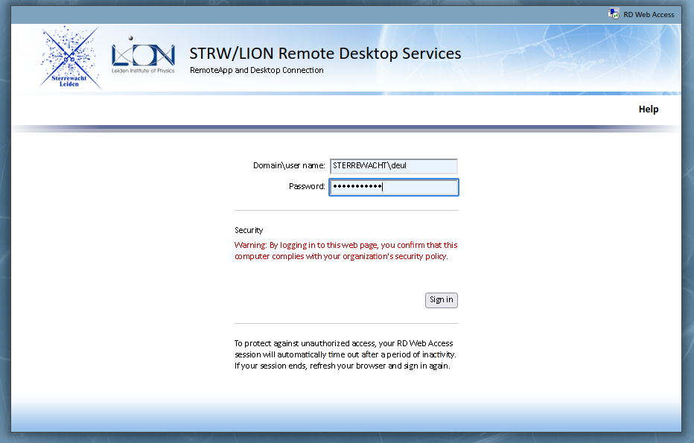Click the divider line below Sign in
The image size is (694, 443).
[346, 324]
